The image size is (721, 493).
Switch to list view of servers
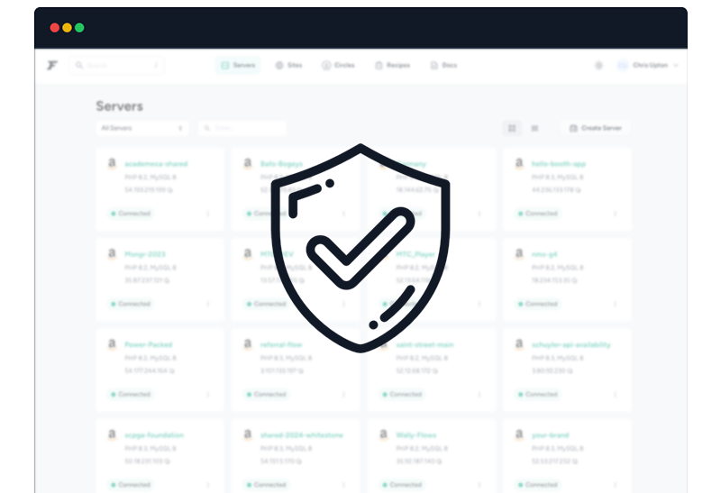534,129
